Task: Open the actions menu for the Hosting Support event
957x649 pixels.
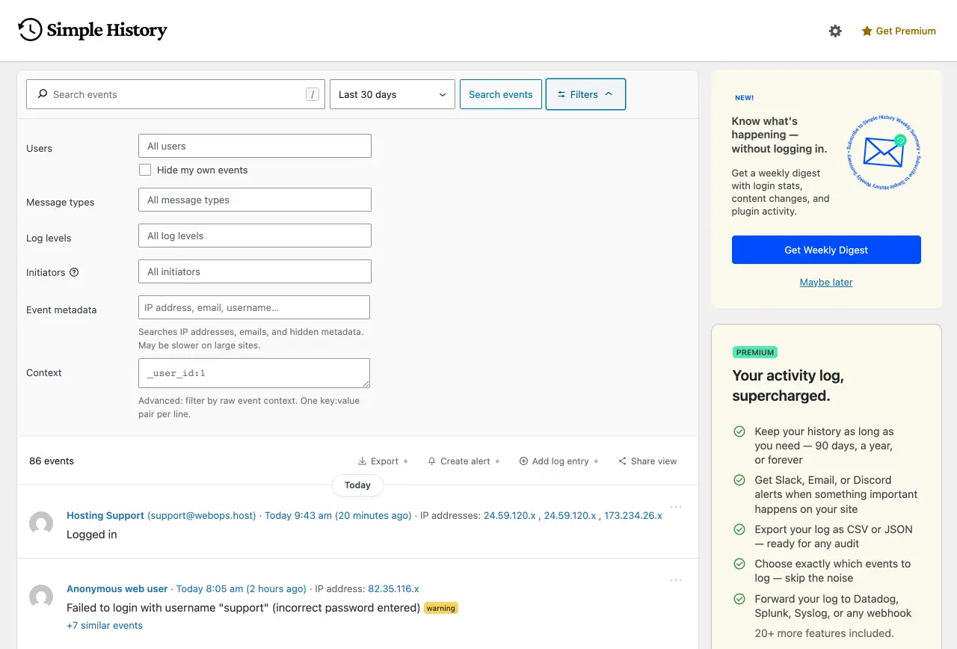Action: click(676, 507)
